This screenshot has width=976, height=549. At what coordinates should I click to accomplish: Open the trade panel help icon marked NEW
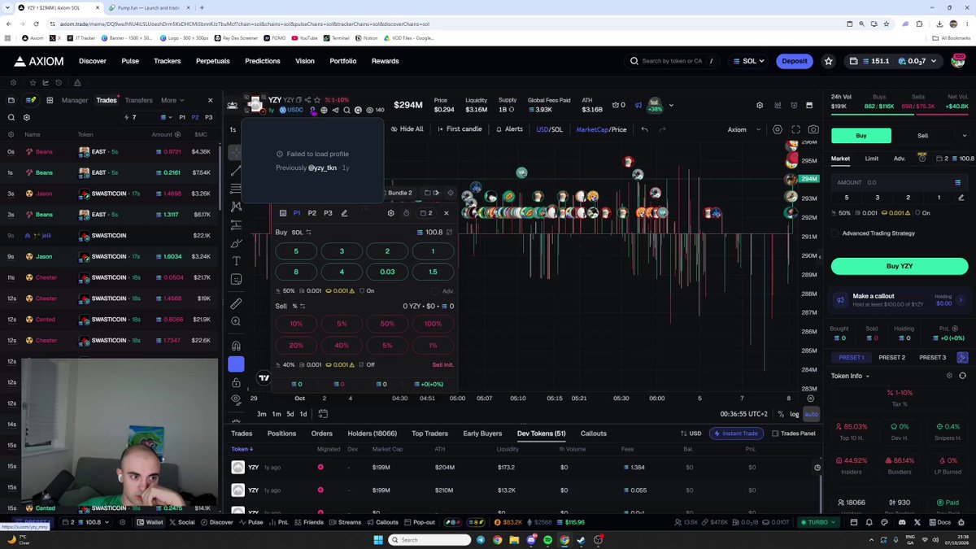[x=922, y=158]
